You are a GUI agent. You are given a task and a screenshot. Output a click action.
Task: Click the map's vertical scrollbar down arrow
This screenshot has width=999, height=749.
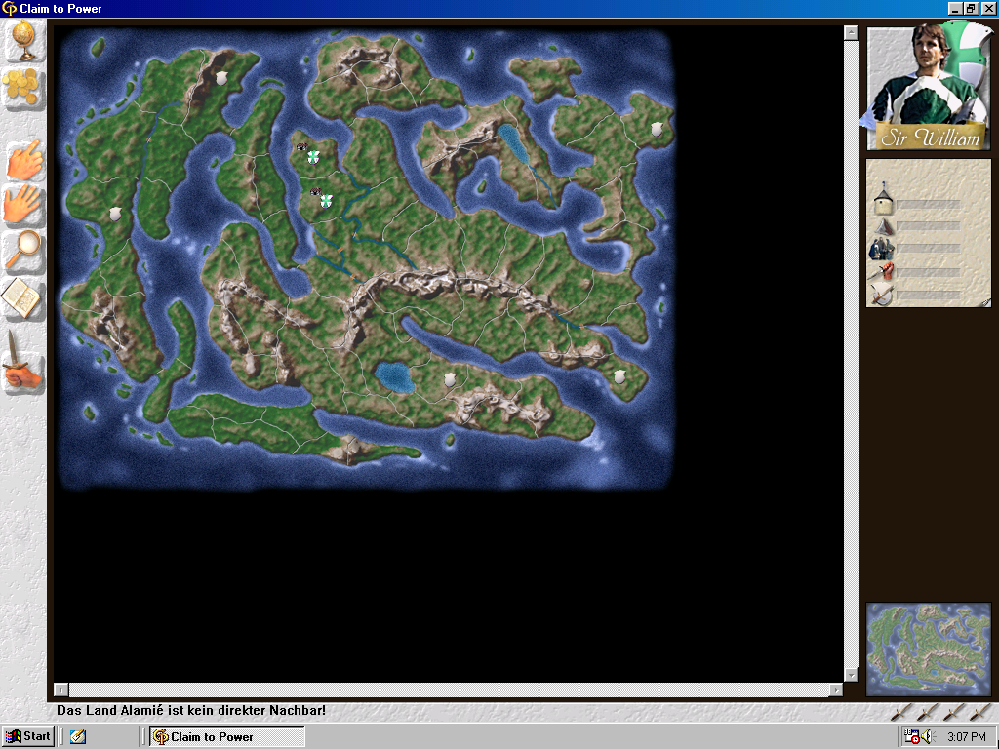851,675
